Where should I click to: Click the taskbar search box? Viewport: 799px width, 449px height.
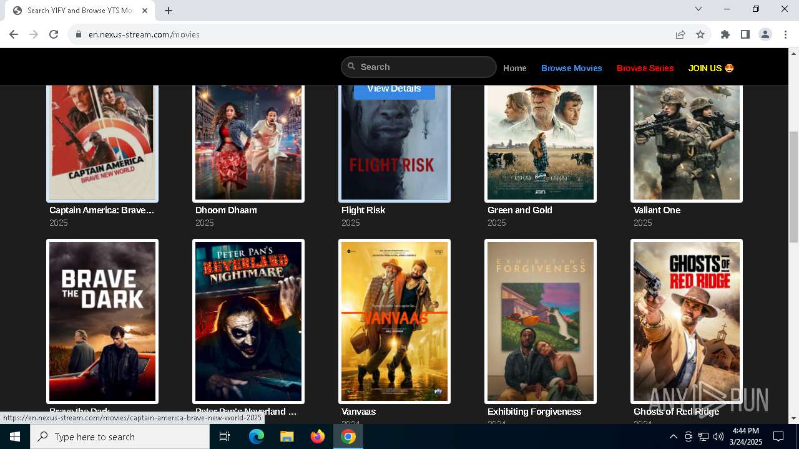tap(120, 437)
